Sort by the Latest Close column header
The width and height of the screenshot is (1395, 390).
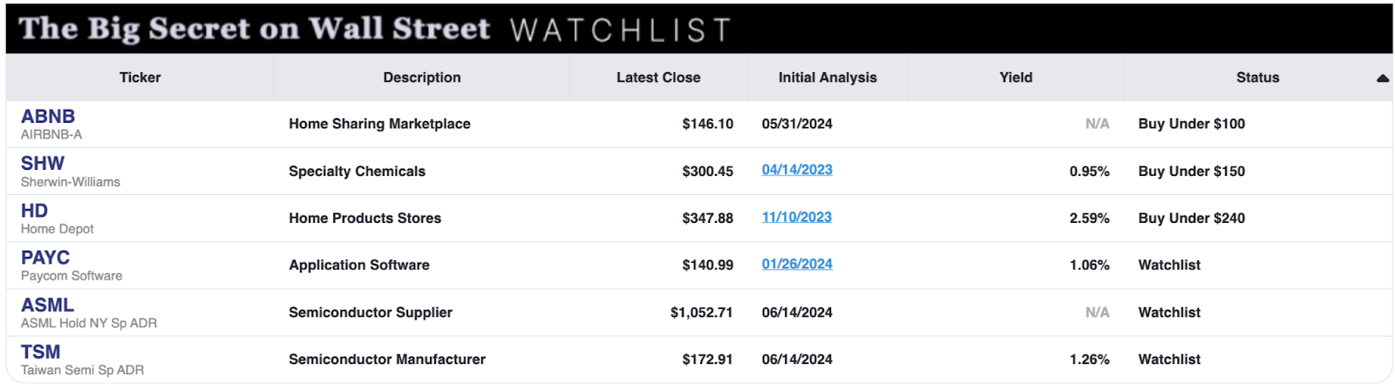(x=658, y=77)
